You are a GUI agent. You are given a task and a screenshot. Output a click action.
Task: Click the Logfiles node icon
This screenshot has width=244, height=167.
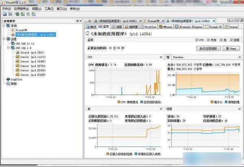(7, 79)
